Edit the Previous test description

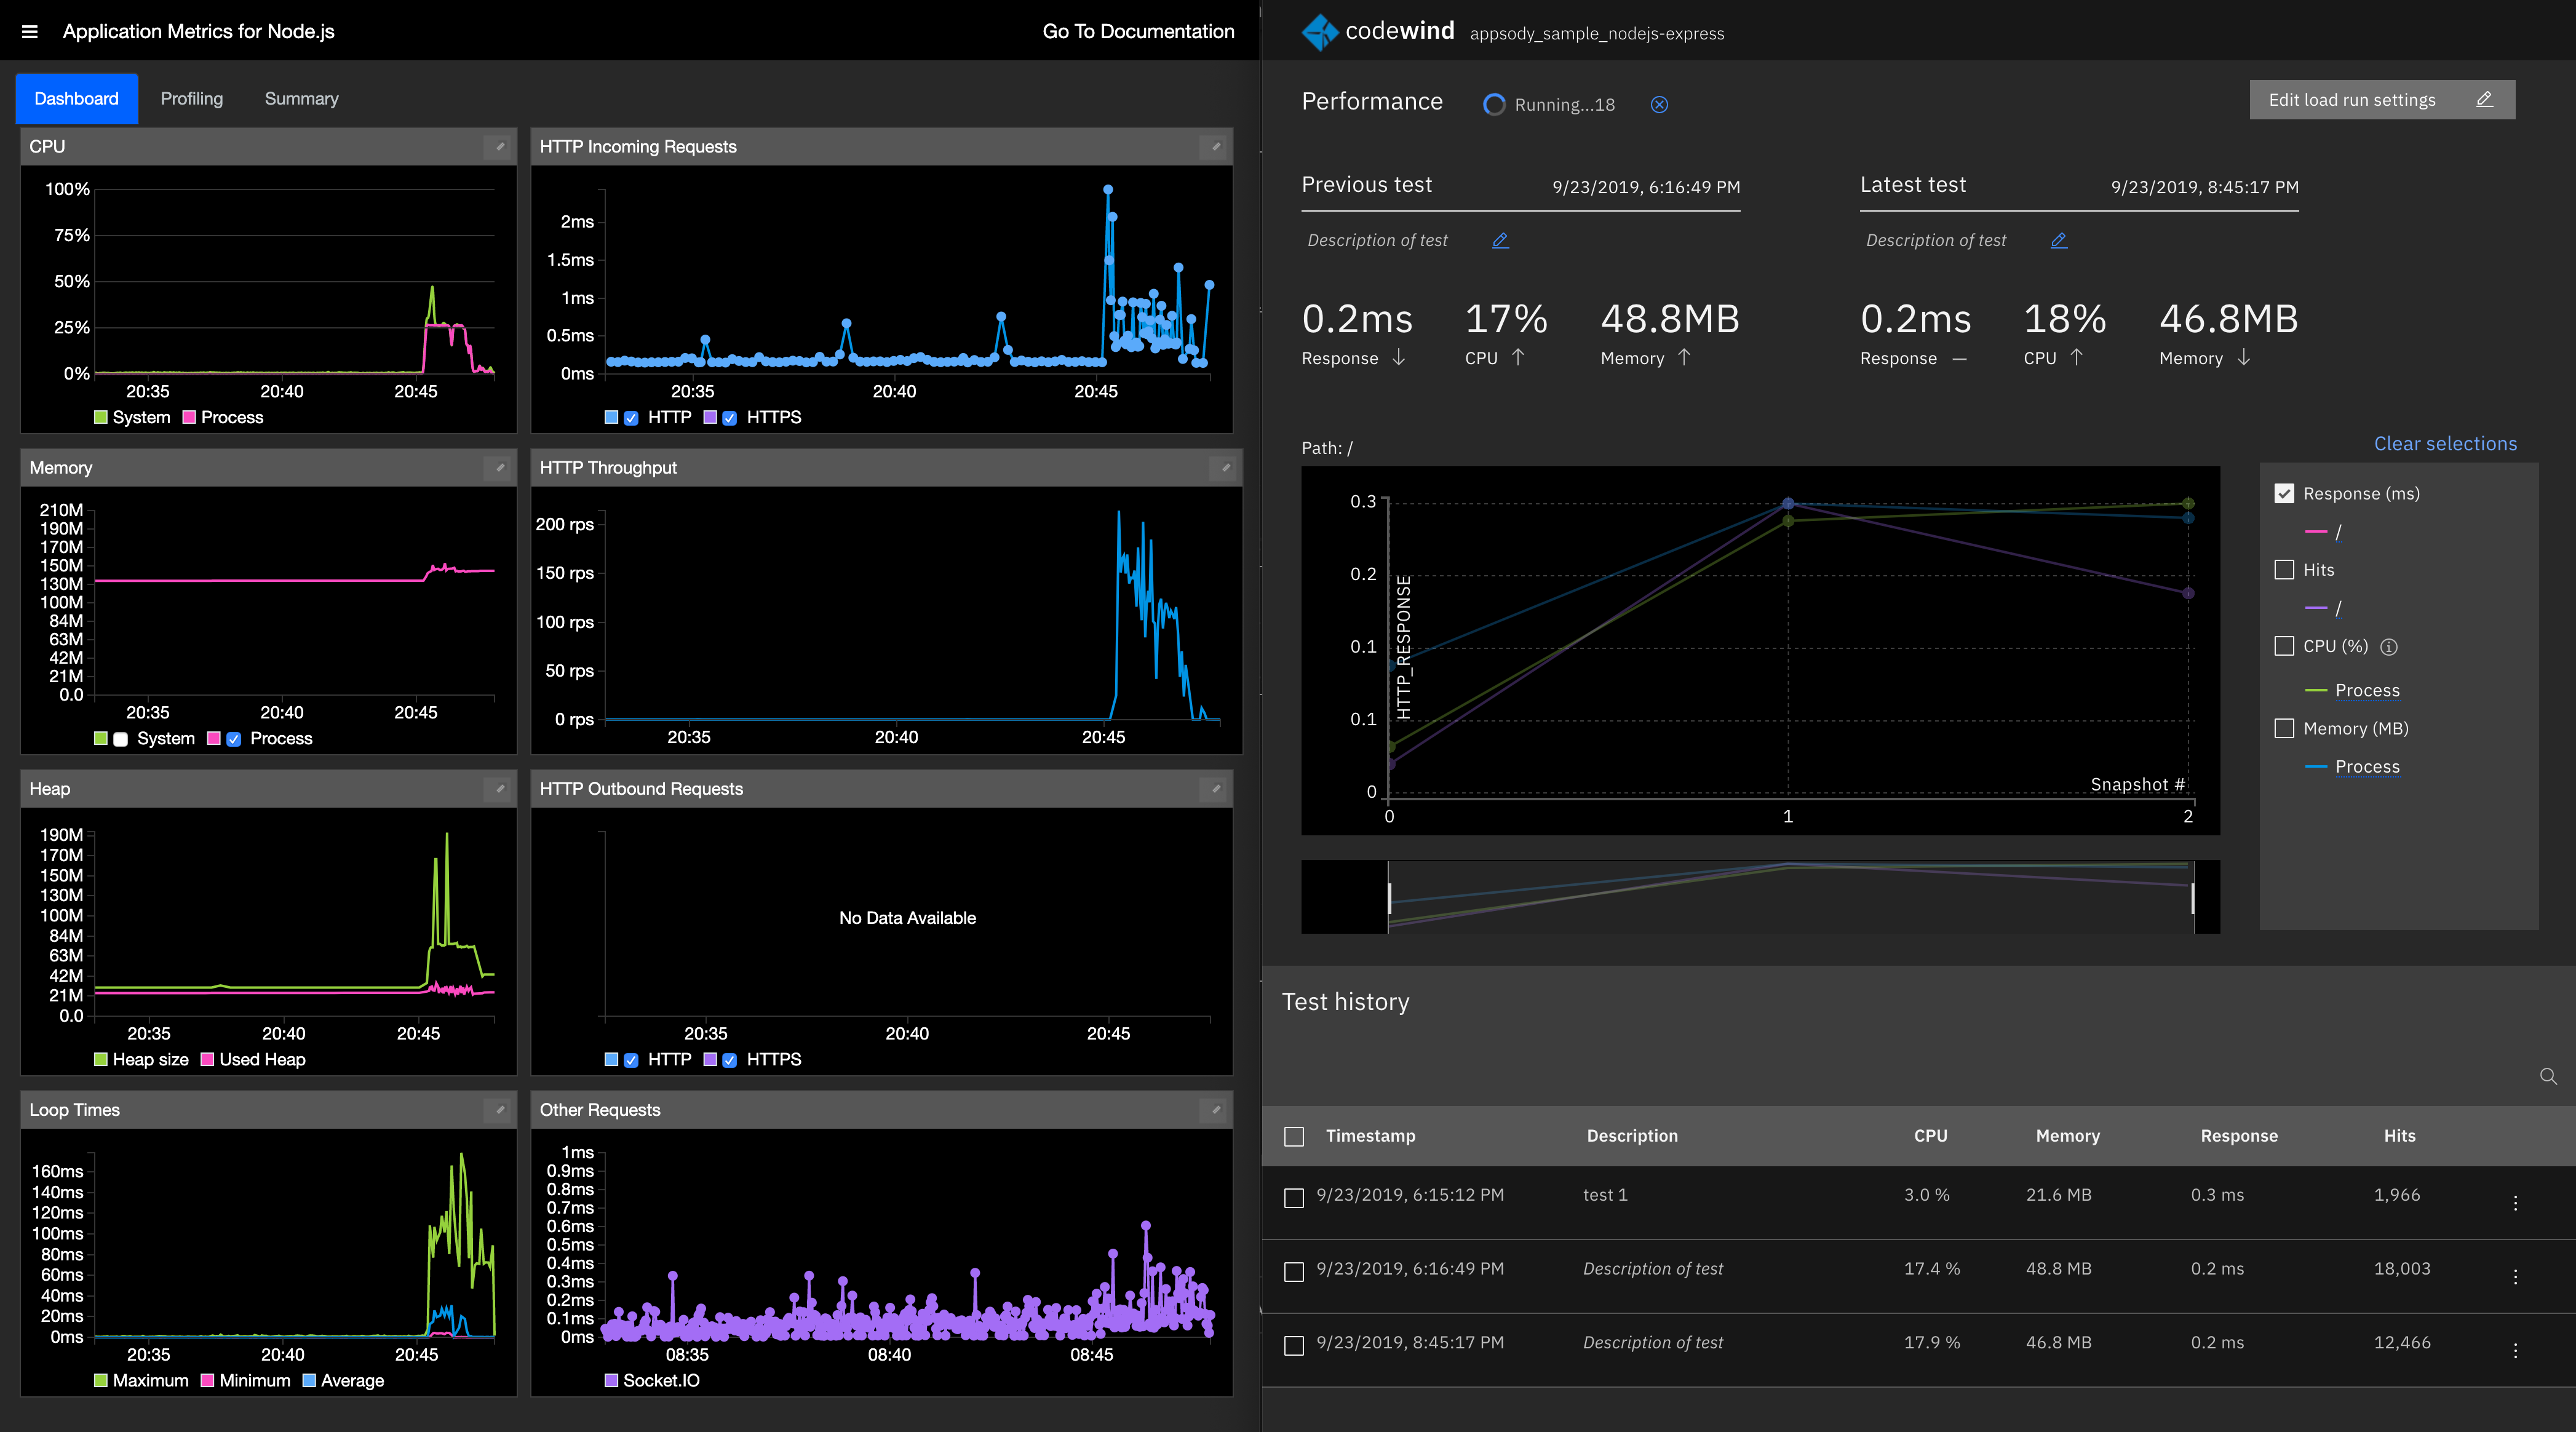click(1500, 240)
